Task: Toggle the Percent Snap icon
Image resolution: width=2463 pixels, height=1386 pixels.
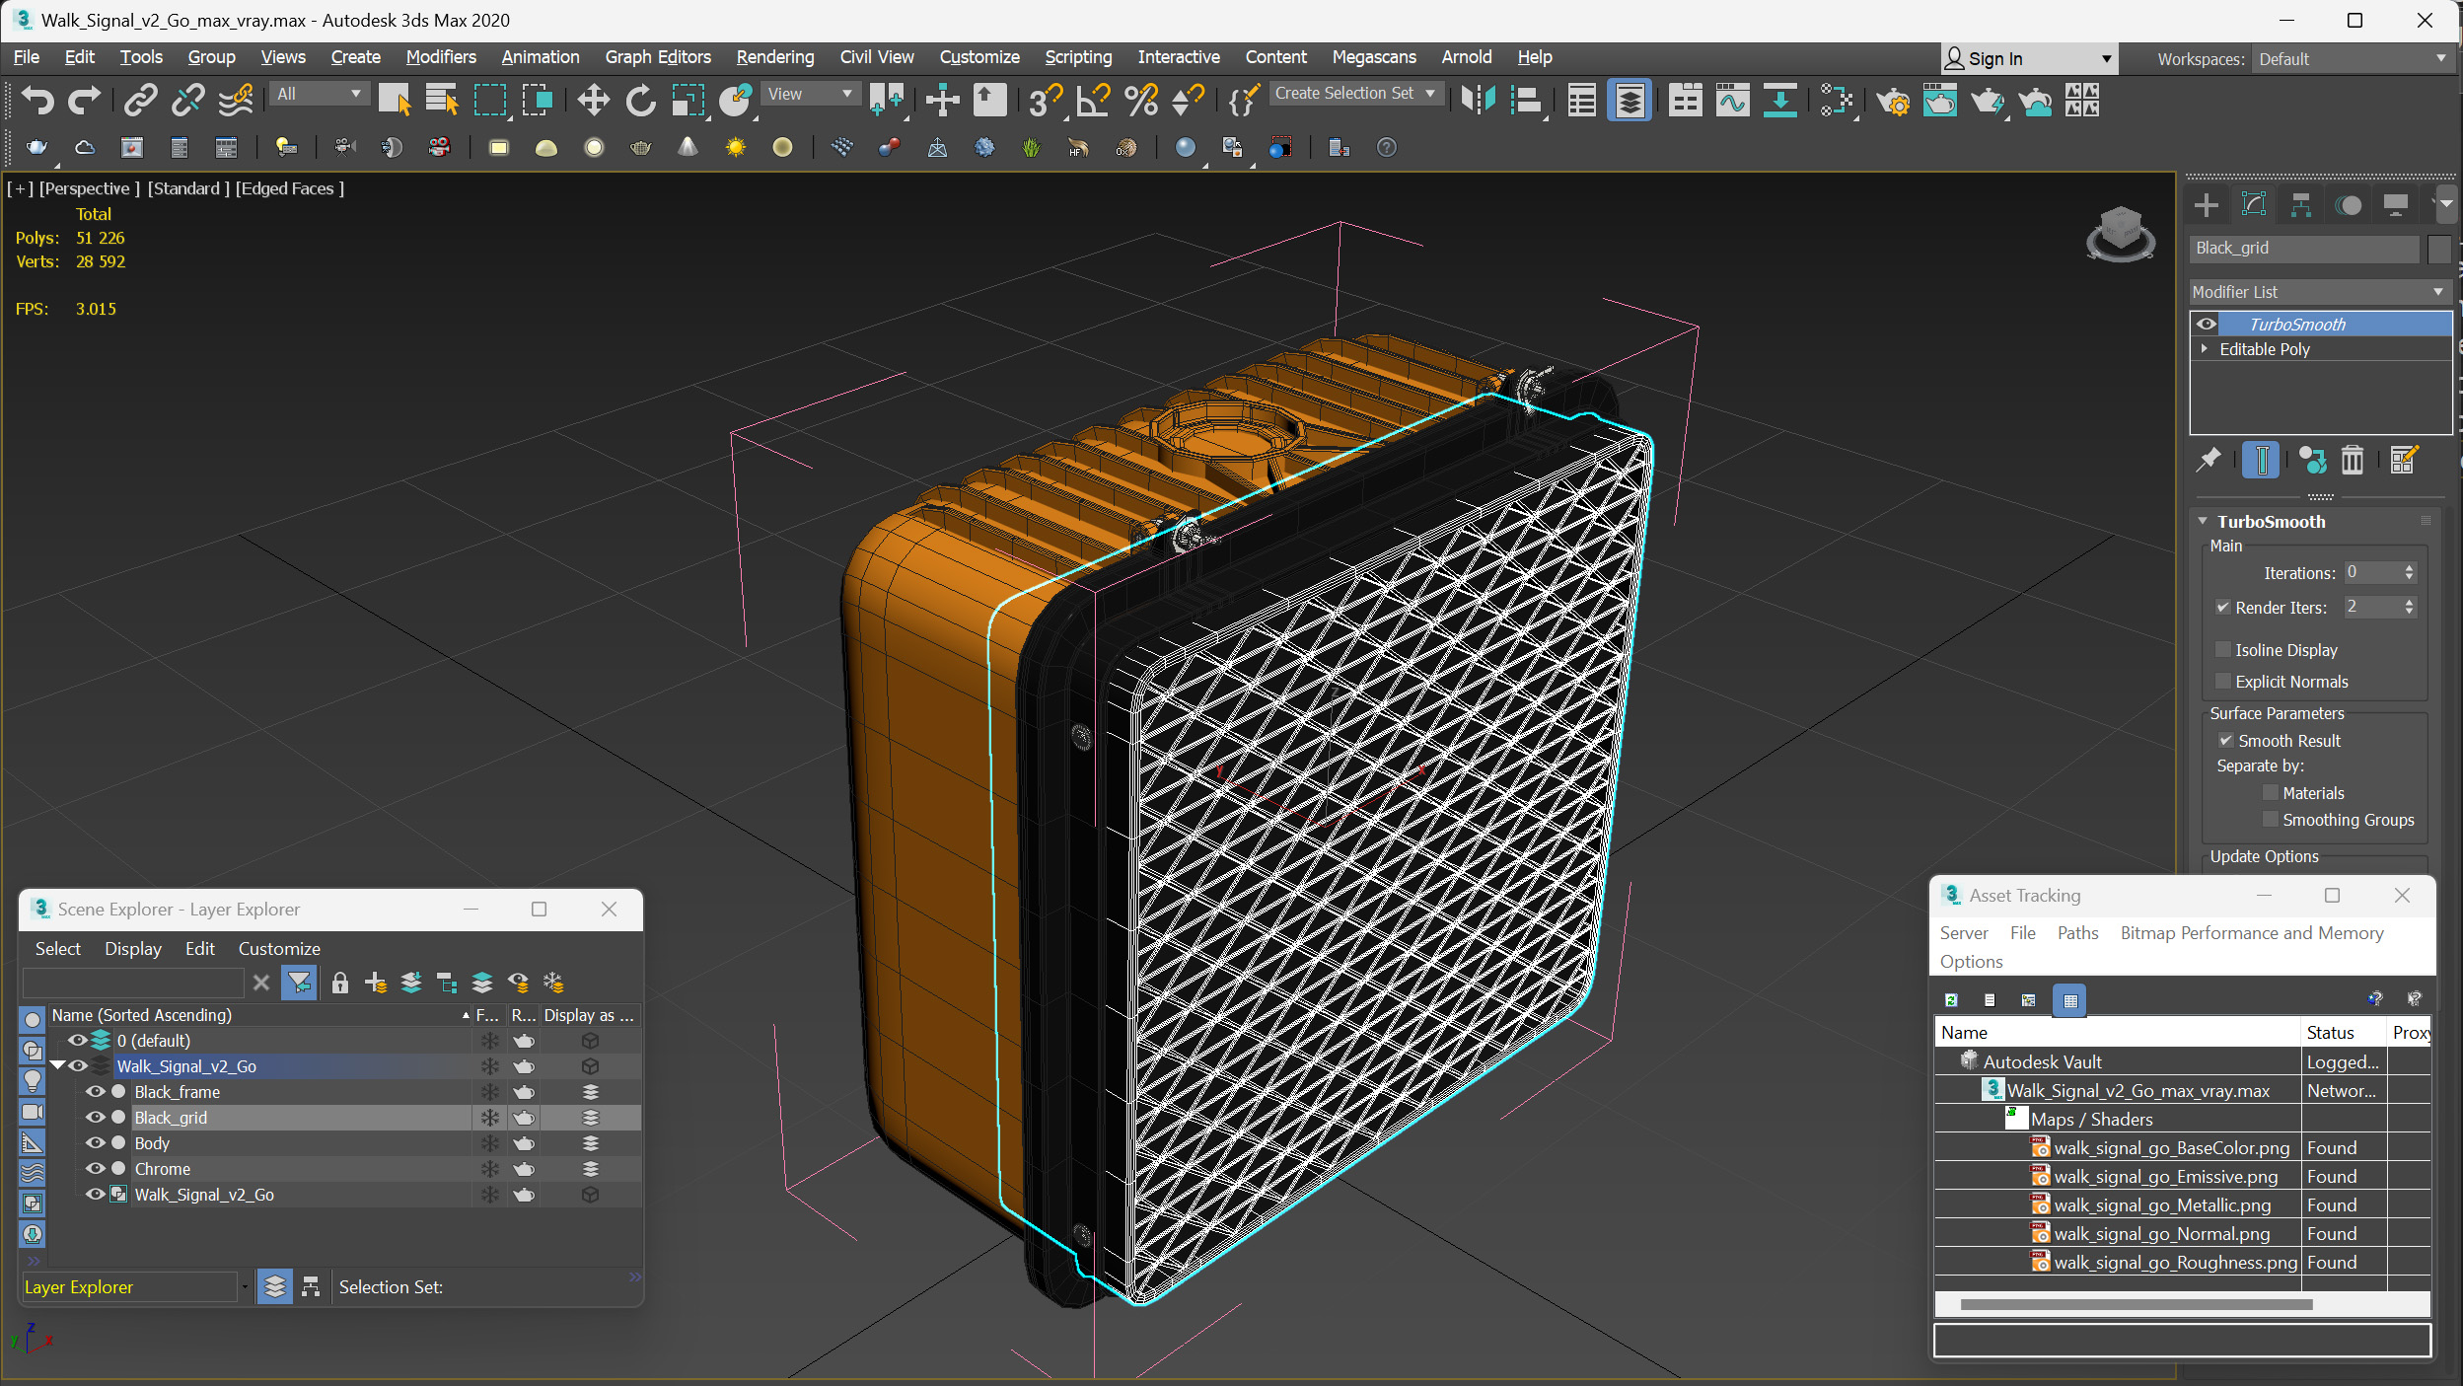Action: [1140, 100]
